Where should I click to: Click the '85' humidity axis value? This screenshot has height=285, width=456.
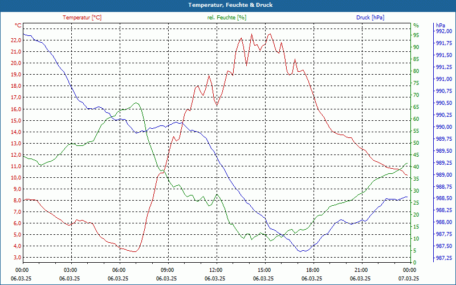416,59
